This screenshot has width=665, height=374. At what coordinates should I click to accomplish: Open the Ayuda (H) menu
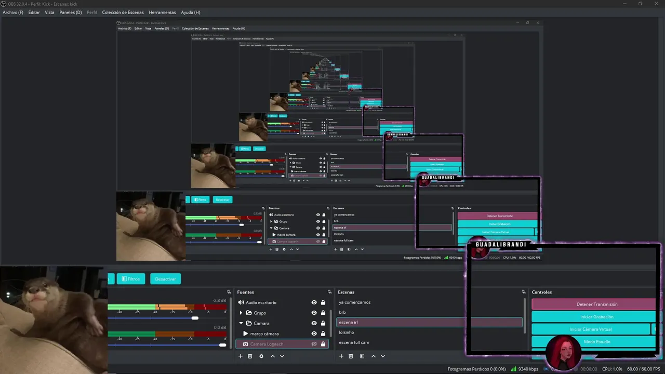coord(191,12)
